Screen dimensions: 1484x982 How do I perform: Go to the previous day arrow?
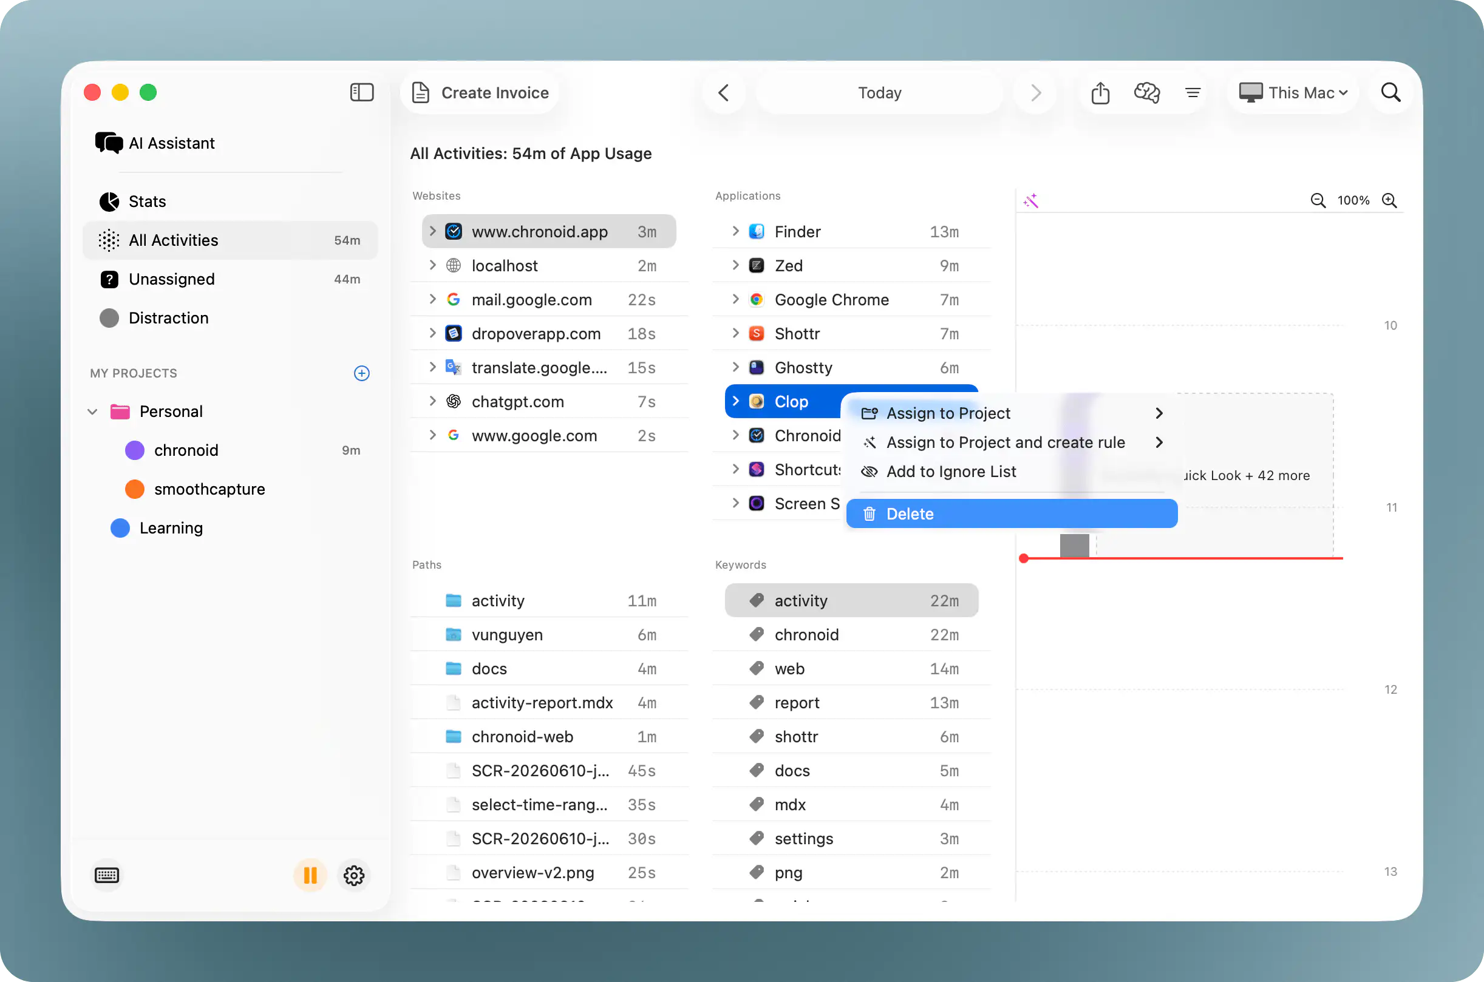[x=724, y=93]
